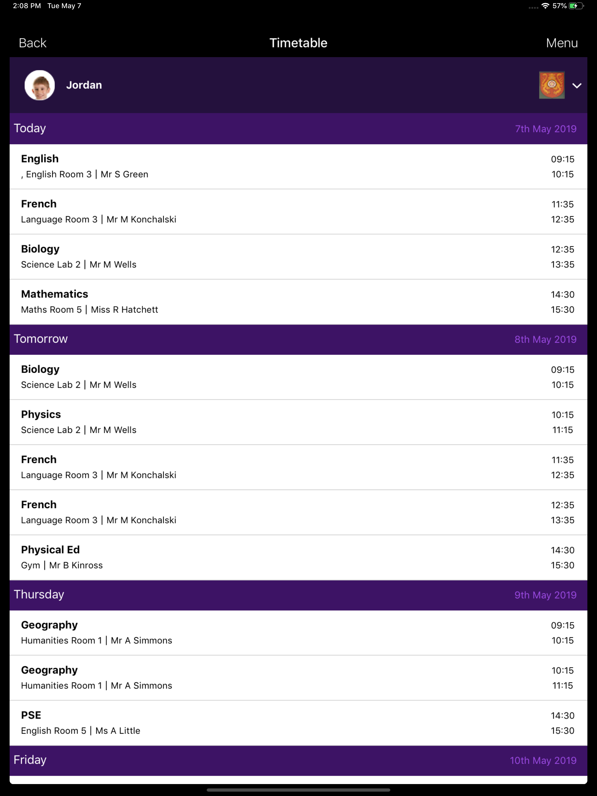Open today's English lesson with Mr S Green

tap(298, 167)
